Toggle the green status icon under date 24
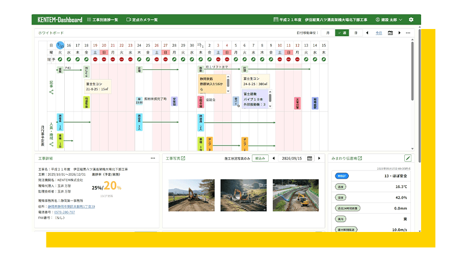This screenshot has height=262, width=467. pyautogui.click(x=139, y=60)
